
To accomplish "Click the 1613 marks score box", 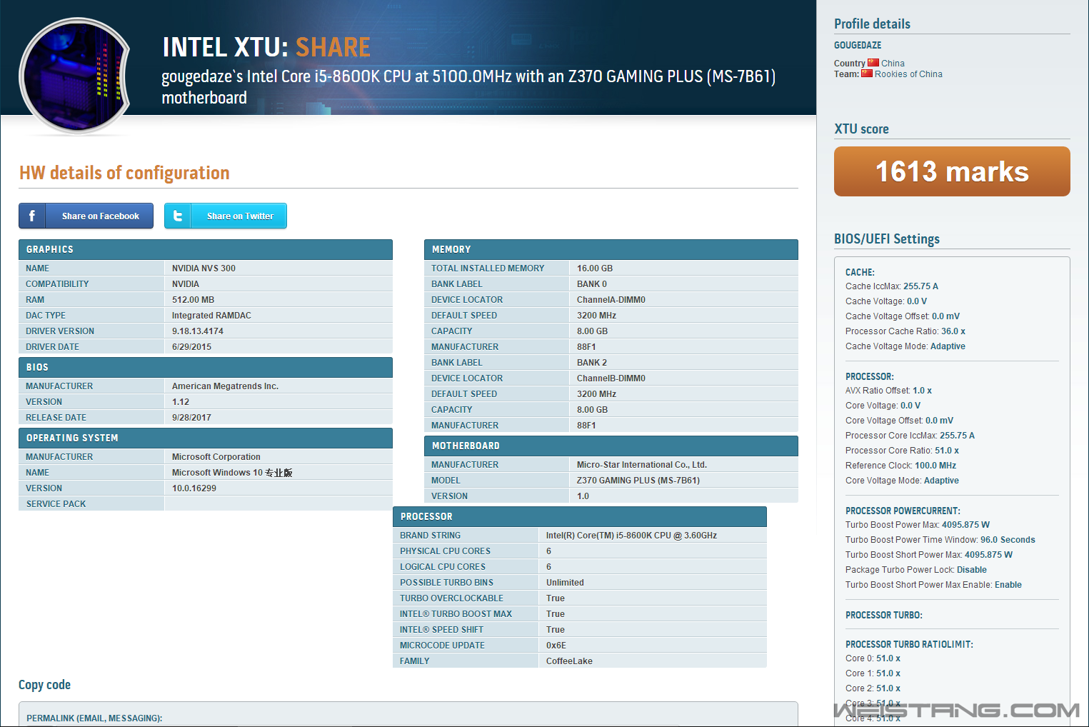I will (x=952, y=171).
